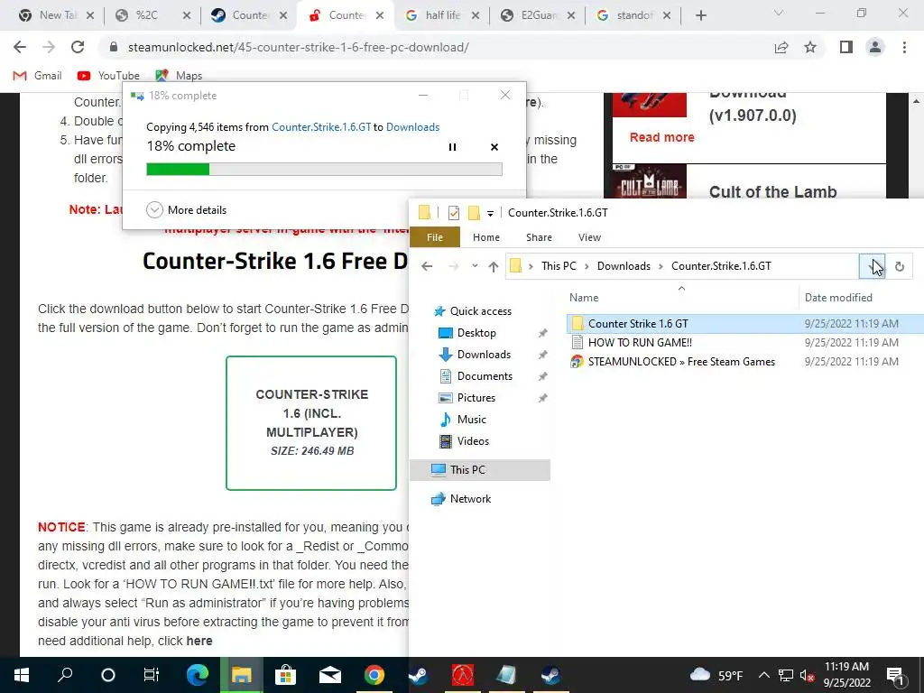Screen dimensions: 924x693
Task: Click Read more link in sidebar
Action: (661, 137)
